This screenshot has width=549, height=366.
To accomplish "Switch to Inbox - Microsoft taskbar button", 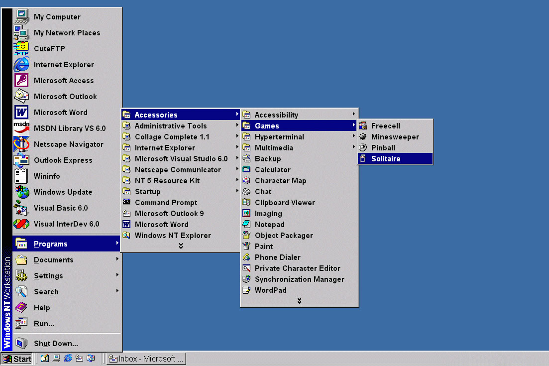I will tap(146, 359).
